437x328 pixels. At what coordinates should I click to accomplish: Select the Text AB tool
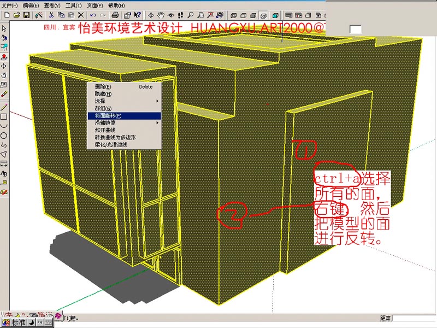[4, 173]
